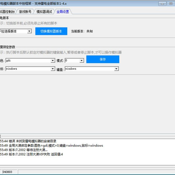Switch to the 游戏账号 tab
This screenshot has width=175, height=175.
click(25, 12)
